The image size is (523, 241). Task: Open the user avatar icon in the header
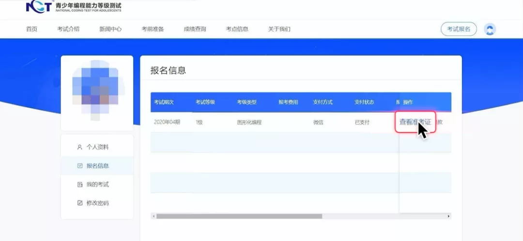click(490, 30)
